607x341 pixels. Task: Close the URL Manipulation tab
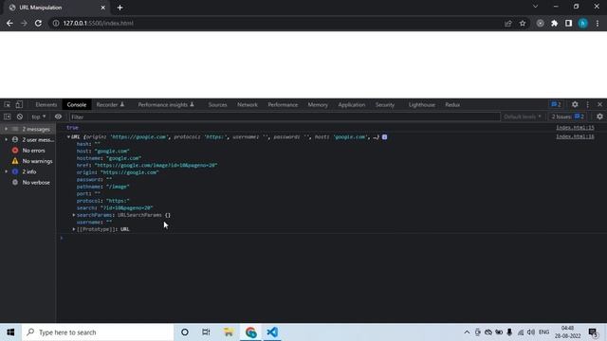click(x=103, y=8)
